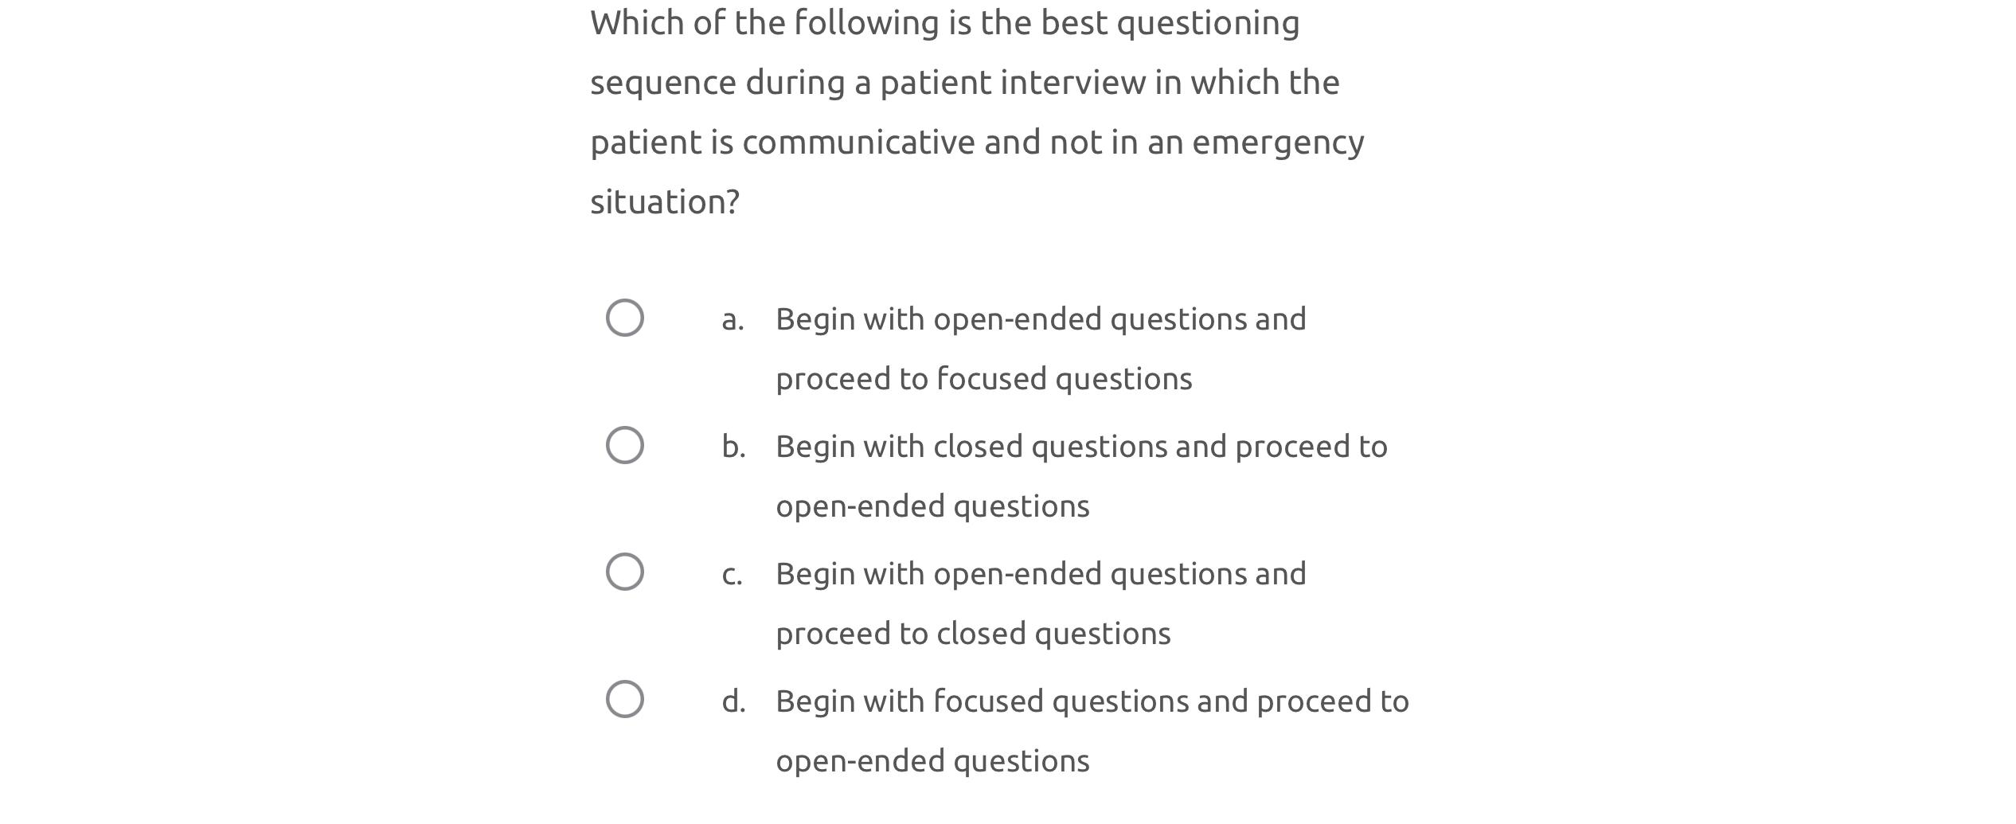Image resolution: width=2016 pixels, height=824 pixels.
Task: Click the label letter a
Action: click(733, 318)
